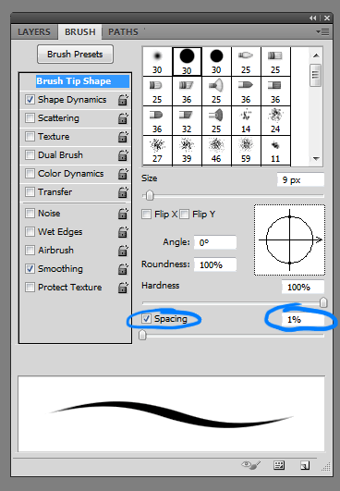Click the brush list scroll up arrow

pyautogui.click(x=316, y=55)
